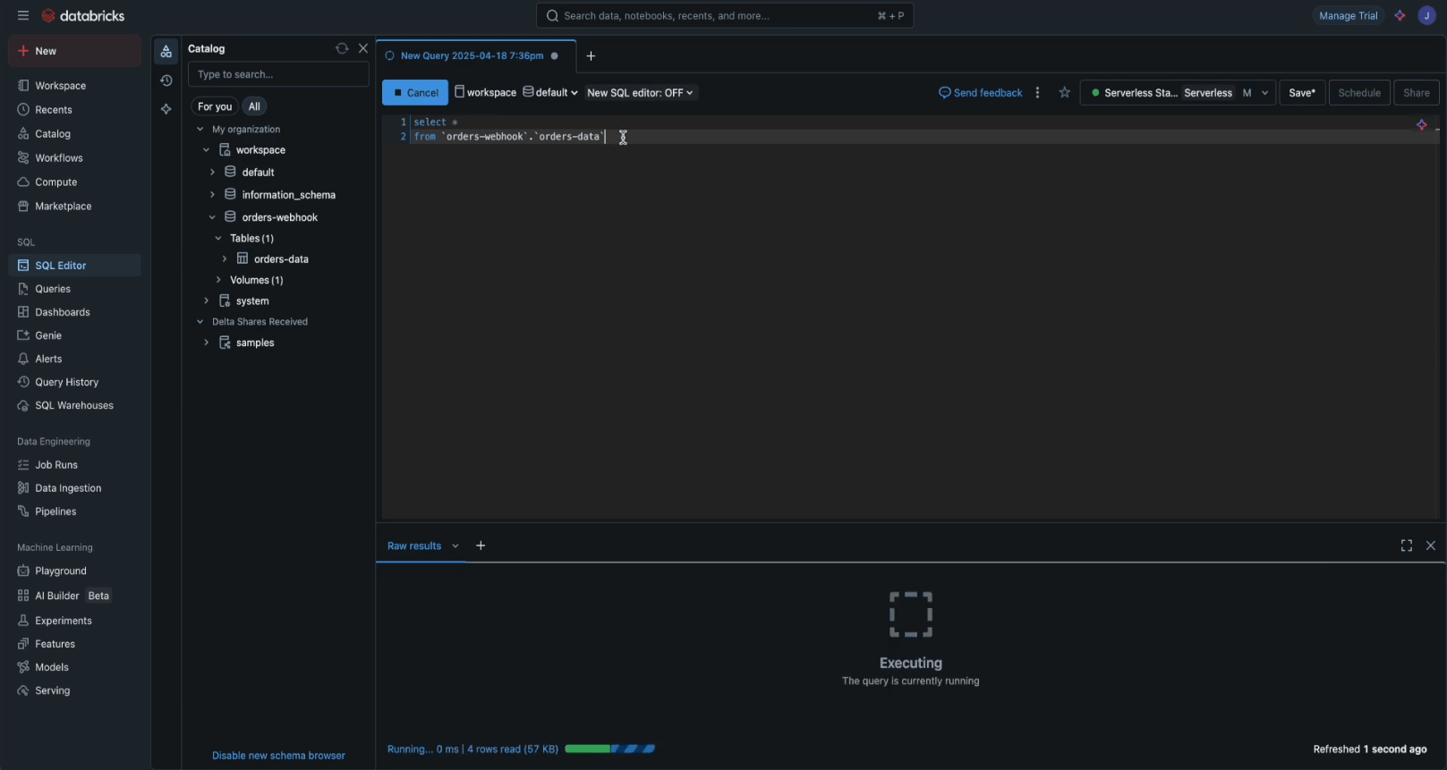
Task: Click the New button
Action: [75, 51]
